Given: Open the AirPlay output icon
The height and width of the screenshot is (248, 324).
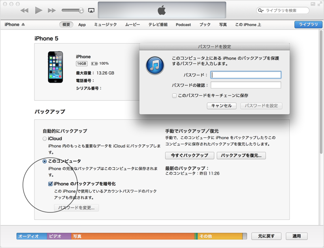Looking at the screenshot, I should point(91,11).
